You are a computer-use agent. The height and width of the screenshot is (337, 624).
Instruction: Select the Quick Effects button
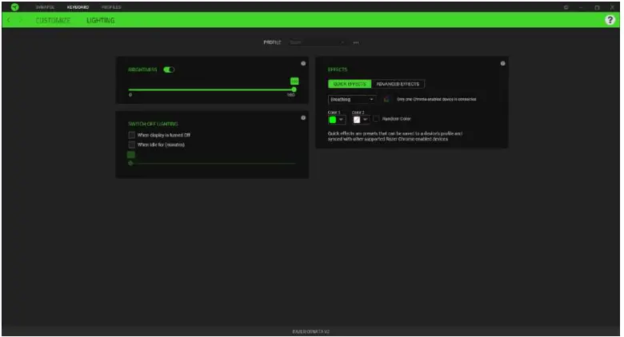pyautogui.click(x=350, y=84)
